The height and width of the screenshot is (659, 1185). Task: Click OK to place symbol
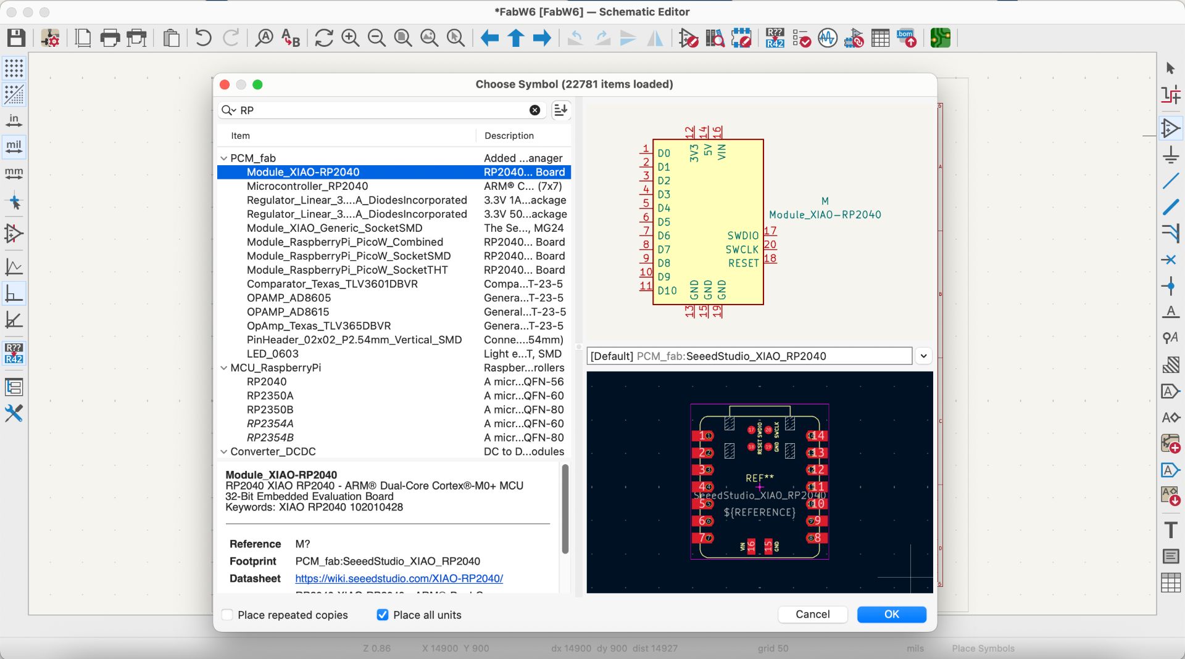point(891,614)
